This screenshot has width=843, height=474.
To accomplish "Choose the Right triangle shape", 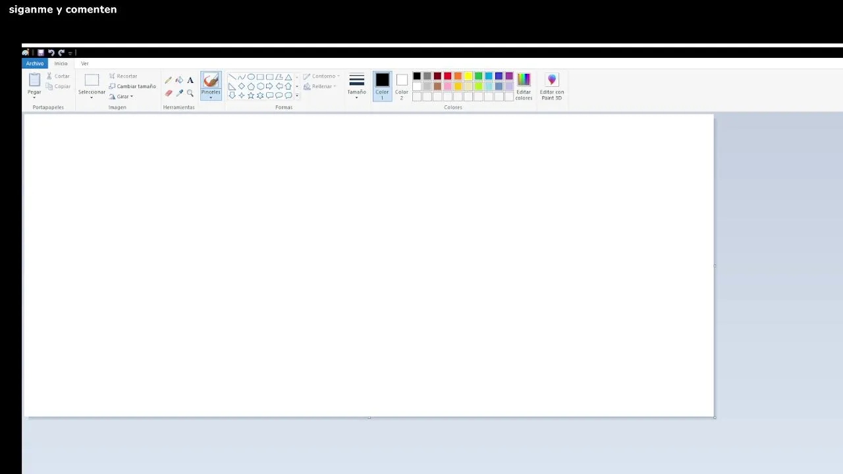I will coord(232,86).
